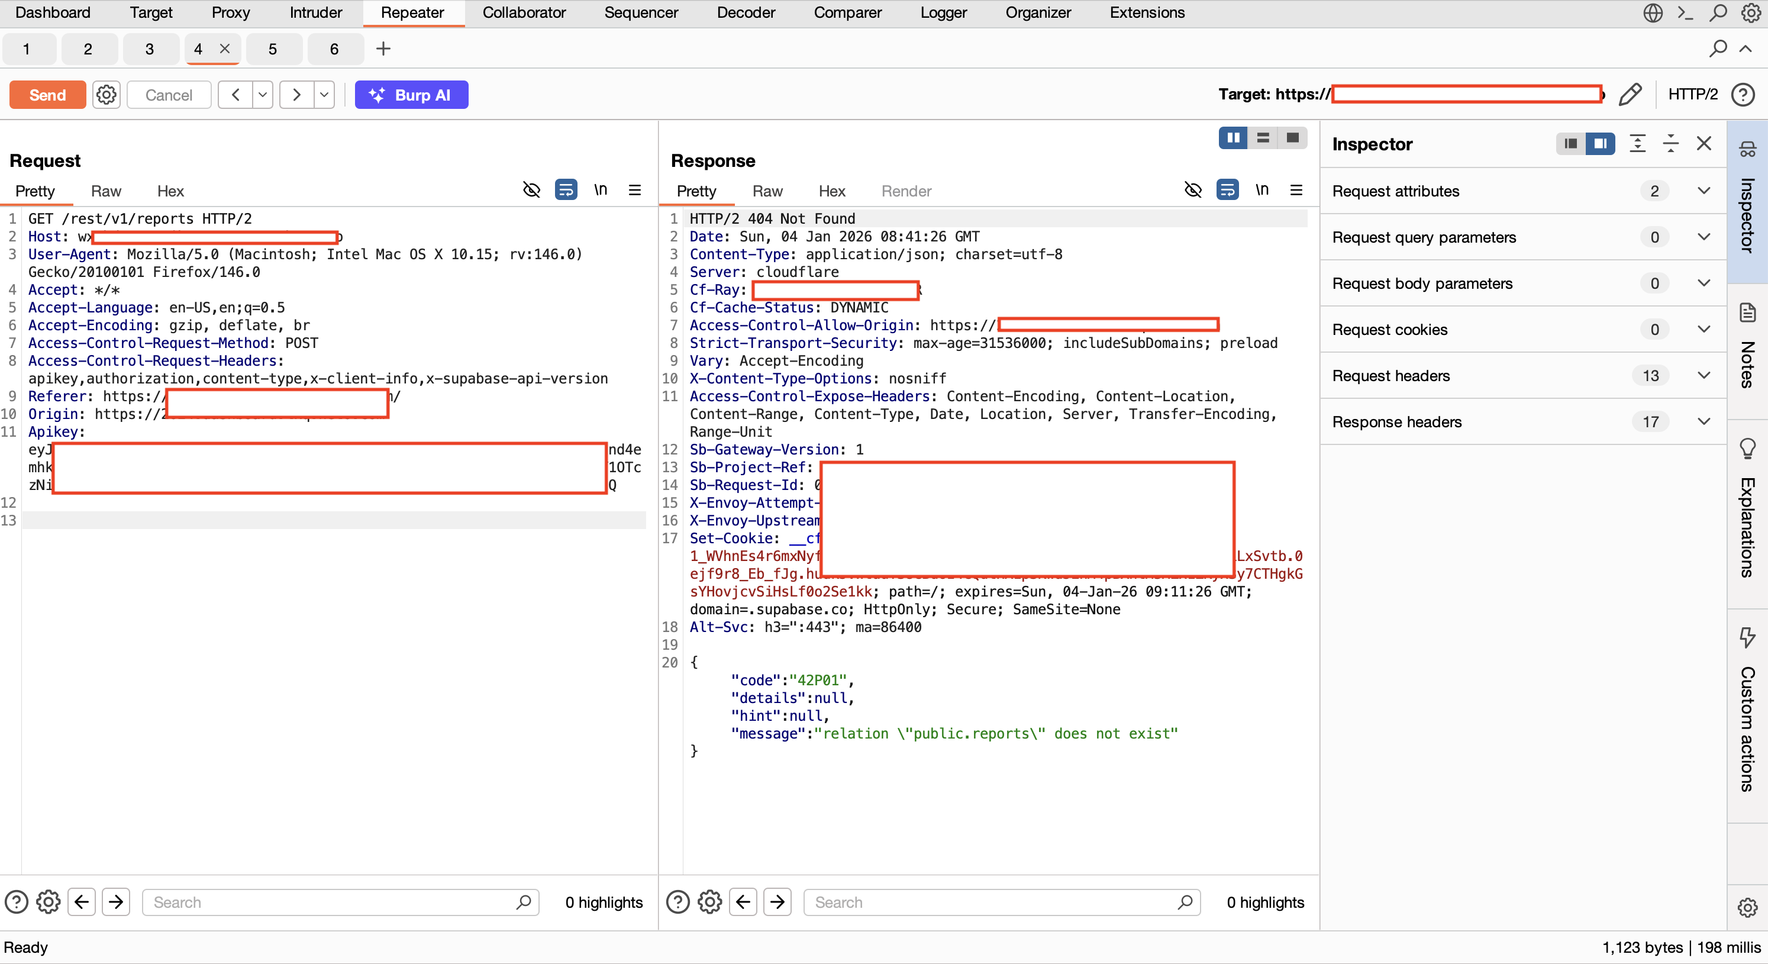This screenshot has width=1768, height=964.
Task: Open Repeater send settings gear
Action: pos(107,95)
